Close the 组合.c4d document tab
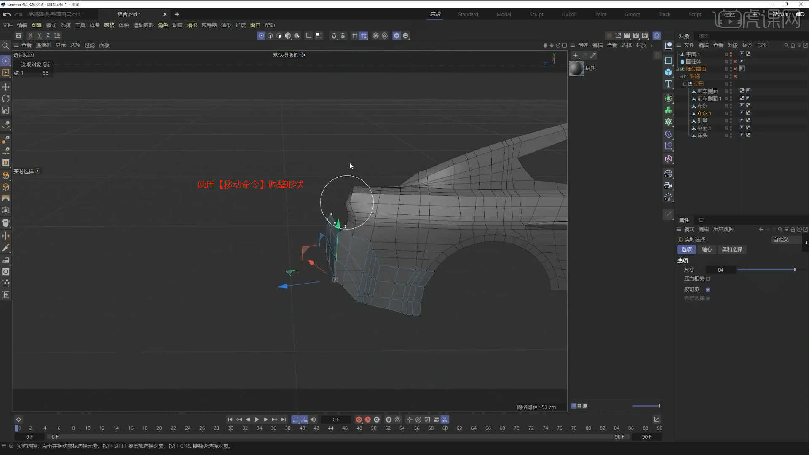The image size is (809, 455). pos(165,14)
